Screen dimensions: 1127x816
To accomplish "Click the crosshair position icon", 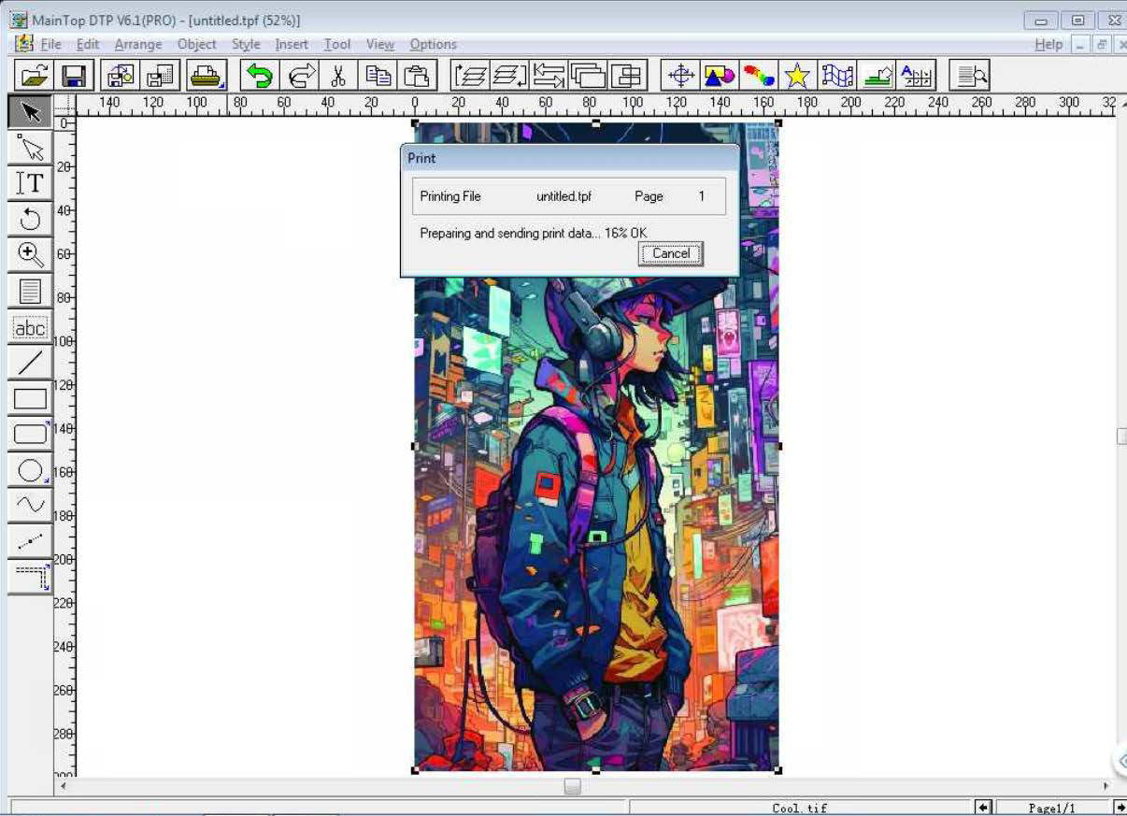I will [x=681, y=75].
